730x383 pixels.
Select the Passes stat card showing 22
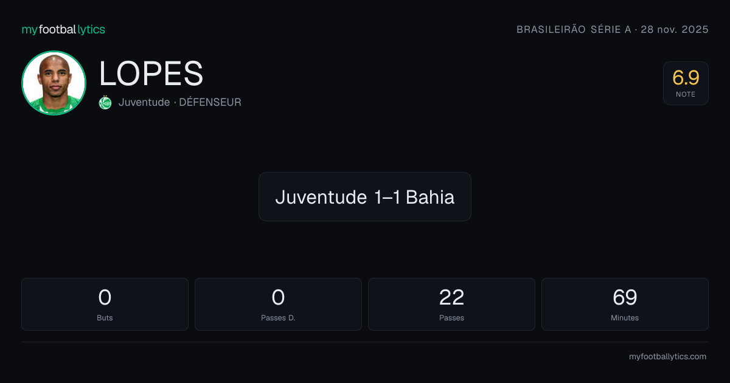451,304
